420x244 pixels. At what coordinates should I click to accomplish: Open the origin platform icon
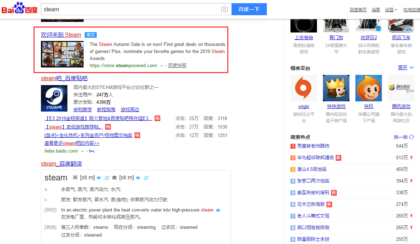click(x=304, y=88)
